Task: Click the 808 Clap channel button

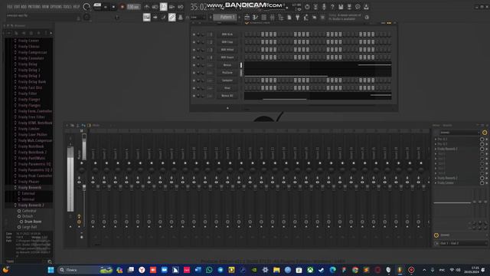Action: pos(227,42)
